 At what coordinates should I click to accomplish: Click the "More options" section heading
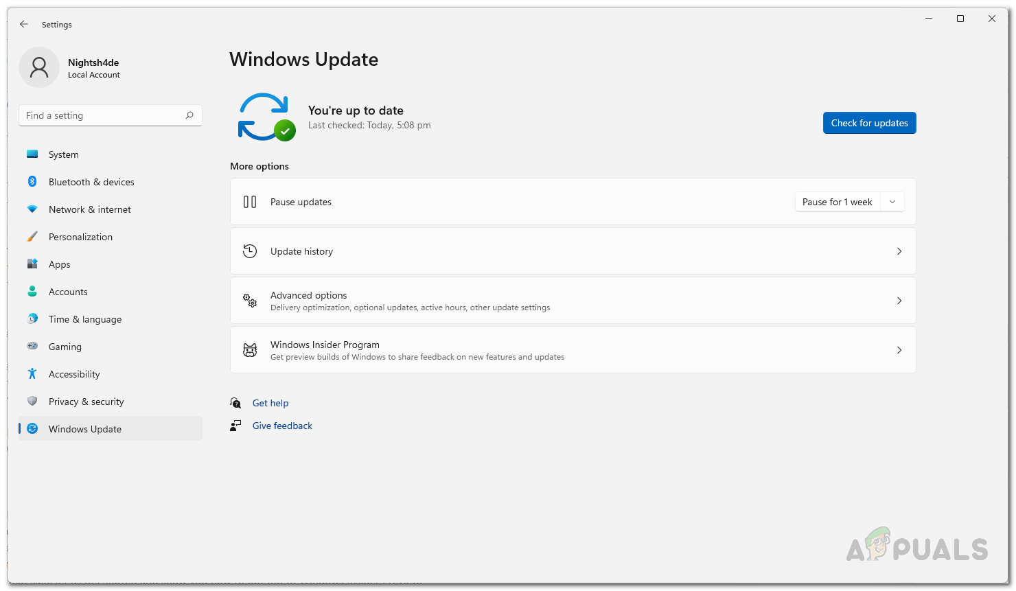pos(259,166)
